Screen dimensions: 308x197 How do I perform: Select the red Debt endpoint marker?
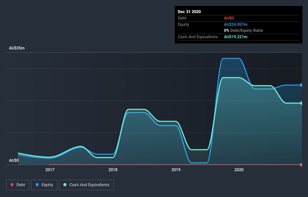coord(302,165)
